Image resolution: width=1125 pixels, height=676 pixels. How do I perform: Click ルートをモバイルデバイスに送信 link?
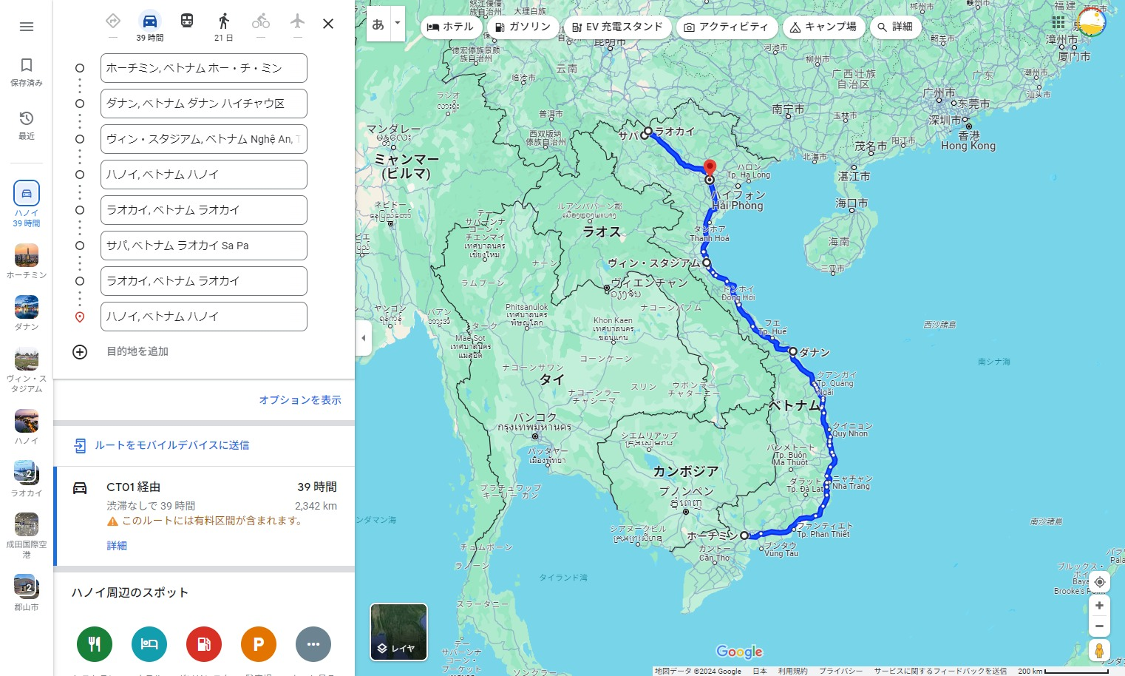click(171, 445)
